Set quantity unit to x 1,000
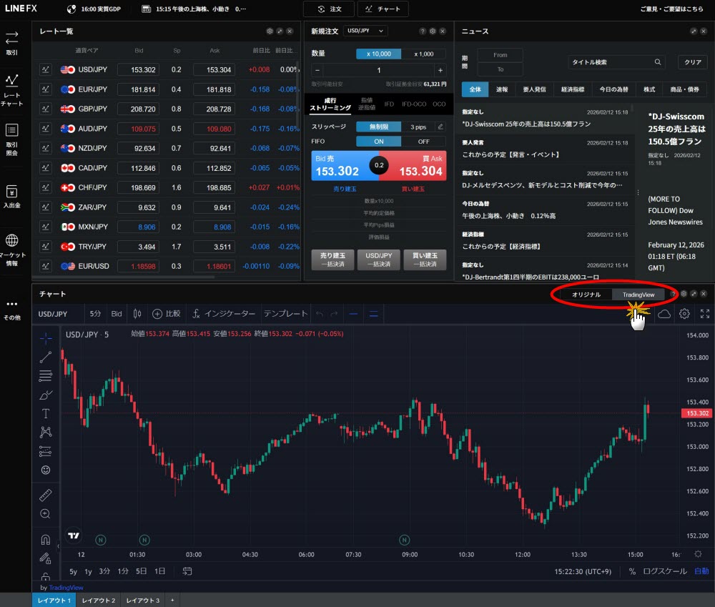The height and width of the screenshot is (607, 715). (x=423, y=54)
